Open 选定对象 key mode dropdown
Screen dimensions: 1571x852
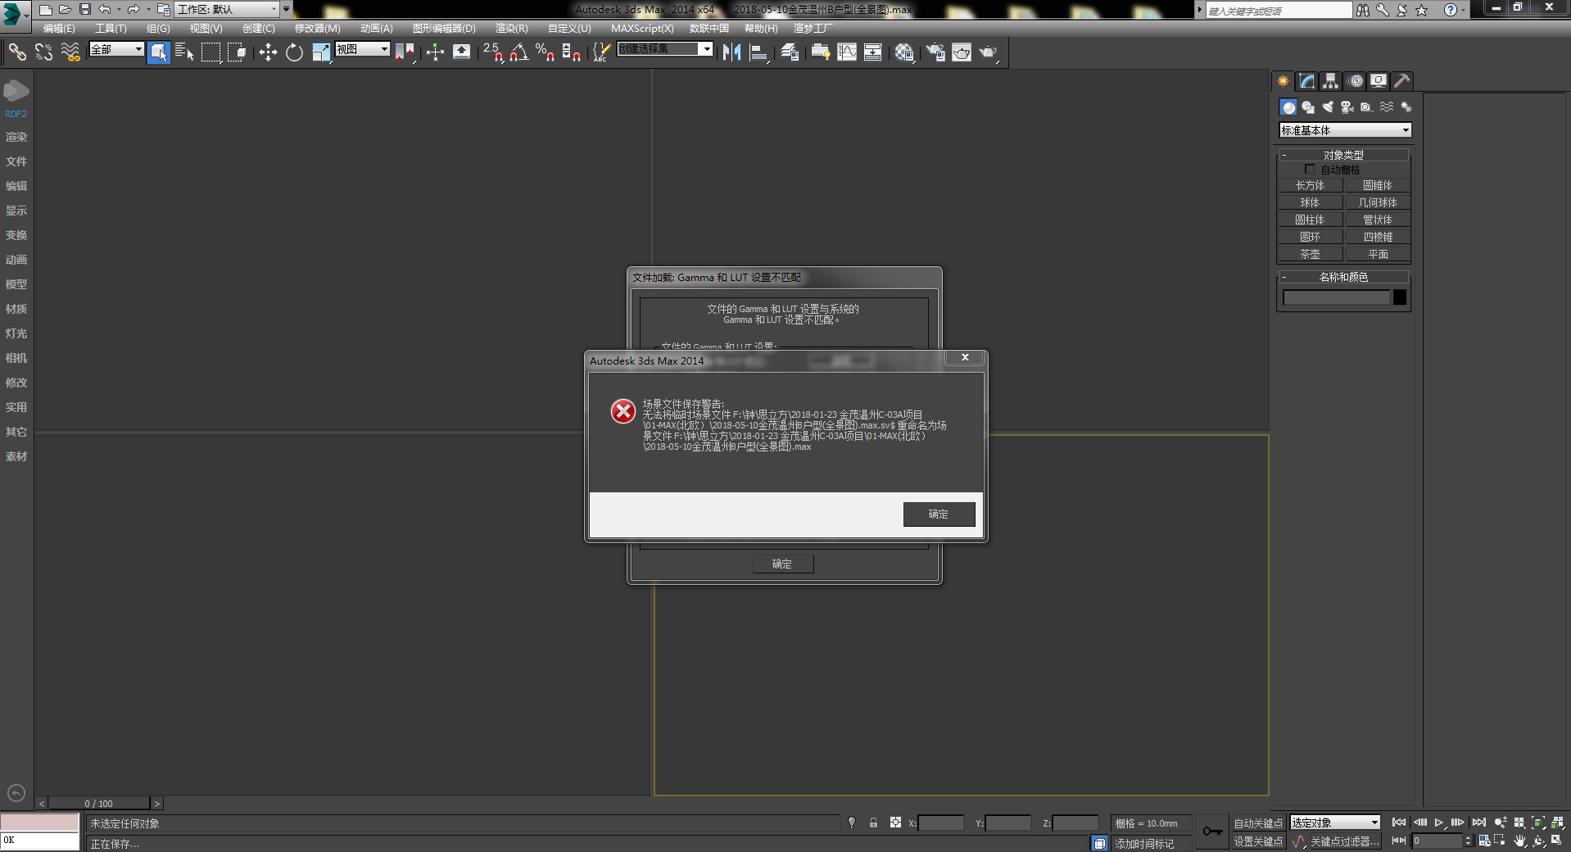click(x=1335, y=823)
